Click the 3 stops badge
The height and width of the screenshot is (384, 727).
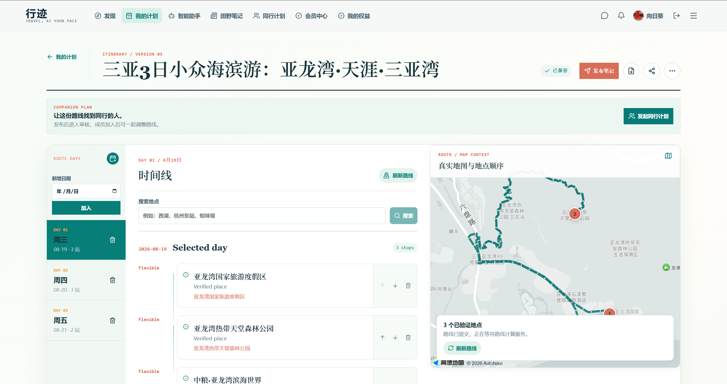point(405,247)
